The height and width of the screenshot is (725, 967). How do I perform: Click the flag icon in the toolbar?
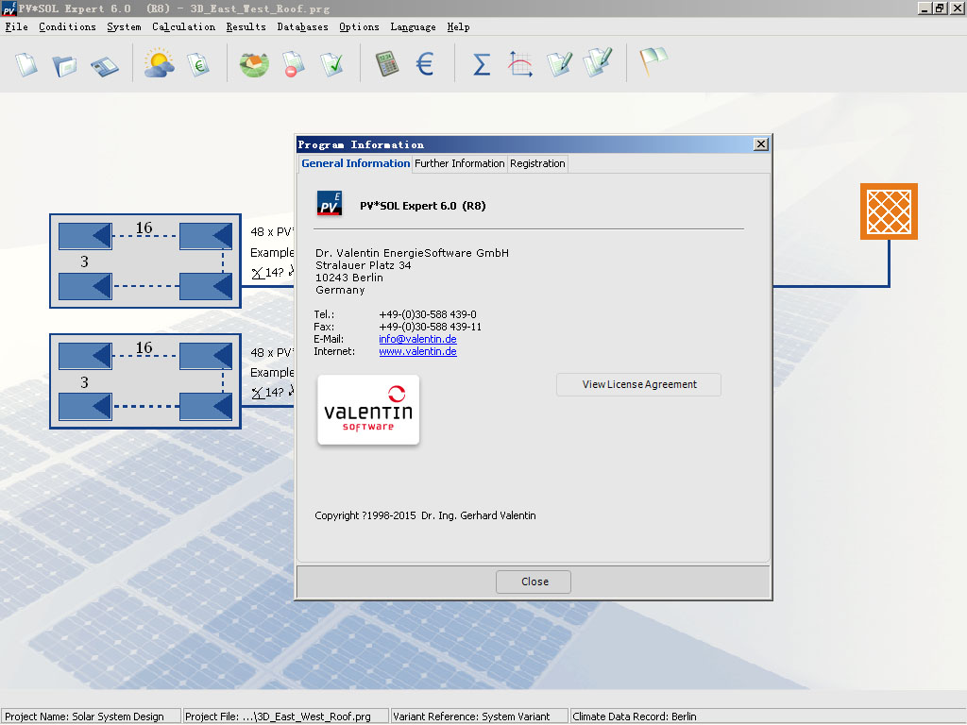[653, 61]
